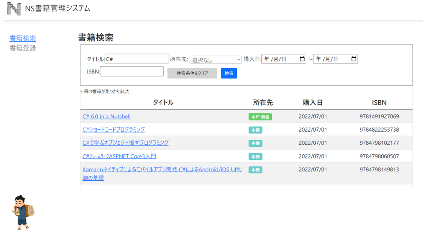Screen dimensions: 425x235
Task: Click the woodcutter reading mascot image
Action: (x=23, y=212)
